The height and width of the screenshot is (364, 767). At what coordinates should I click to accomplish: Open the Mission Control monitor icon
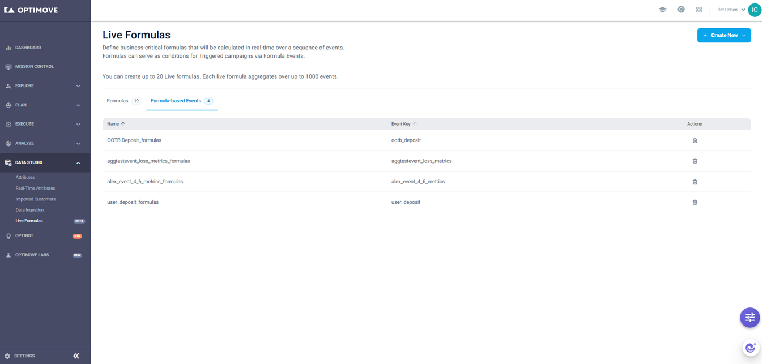[8, 67]
